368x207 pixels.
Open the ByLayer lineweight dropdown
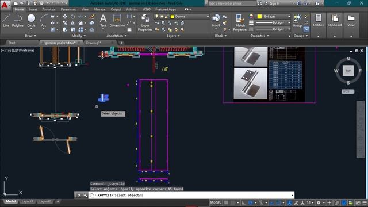coord(289,23)
